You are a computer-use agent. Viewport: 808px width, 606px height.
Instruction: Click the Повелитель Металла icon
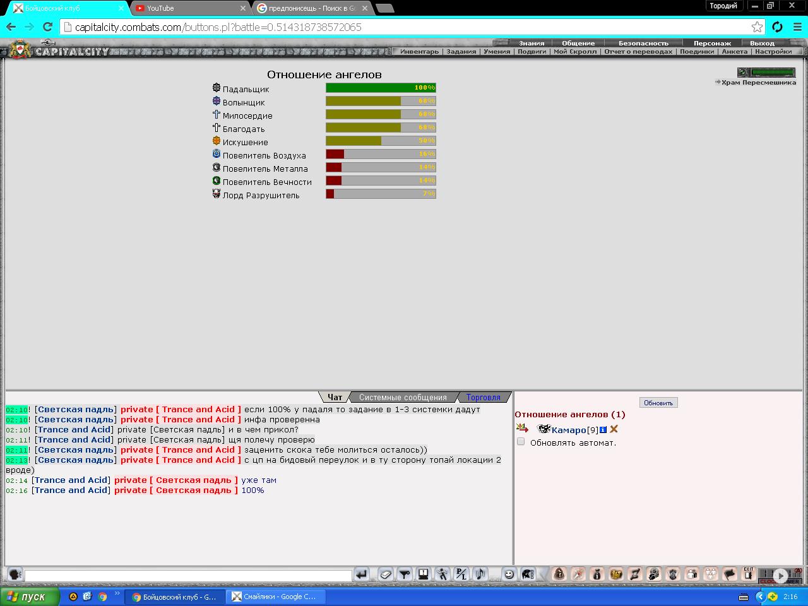[217, 167]
